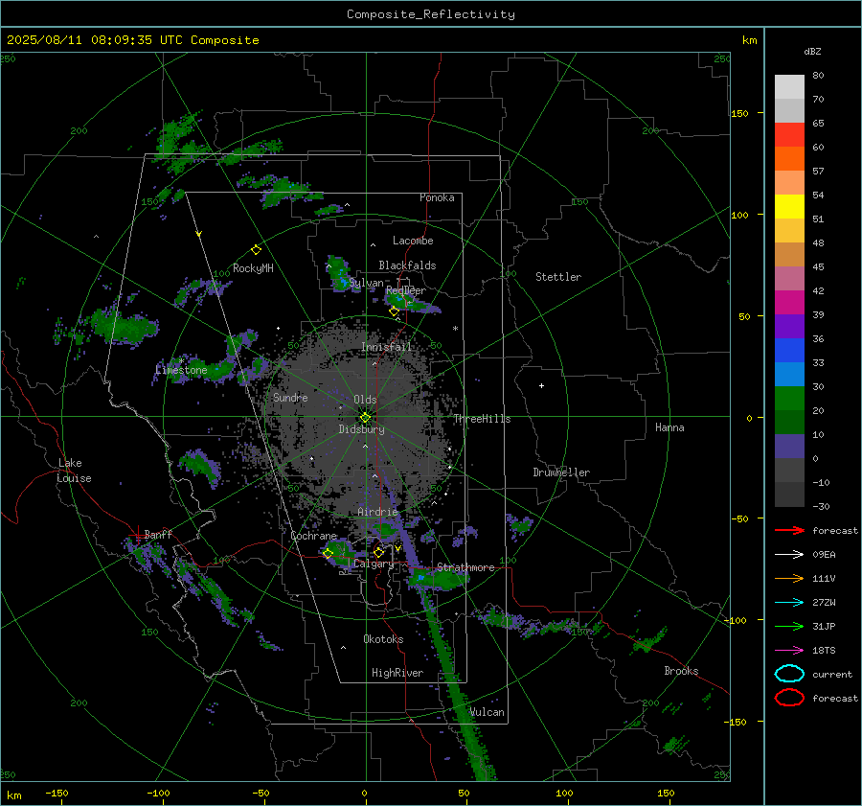Viewport: 862px width, 806px height.
Task: Click the green 31JP arrow legend icon
Action: click(789, 626)
